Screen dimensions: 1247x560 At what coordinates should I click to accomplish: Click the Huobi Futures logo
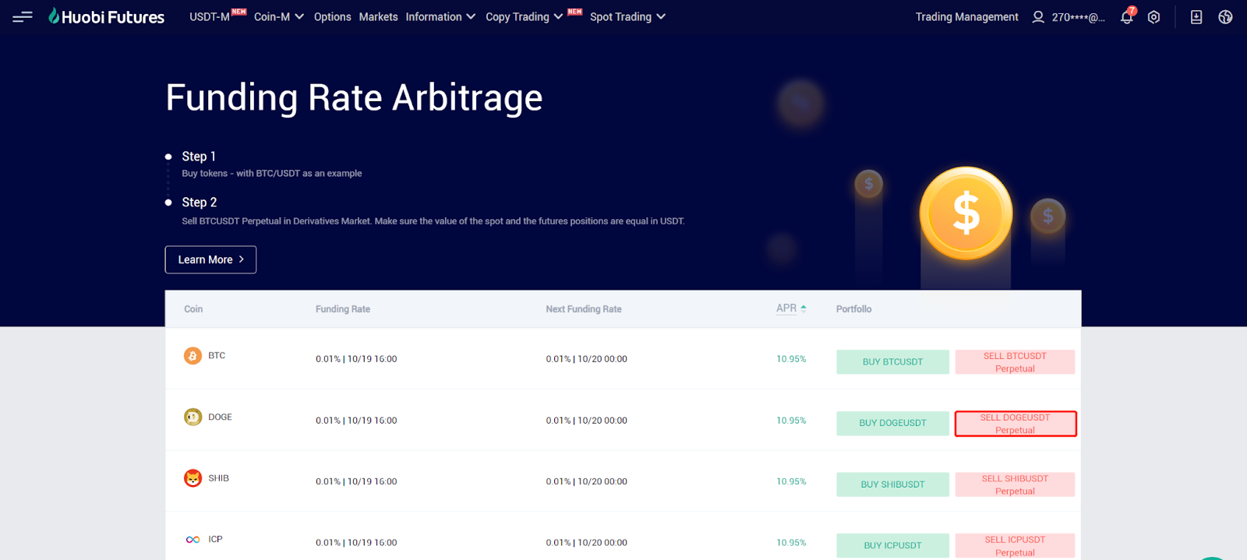click(x=107, y=16)
